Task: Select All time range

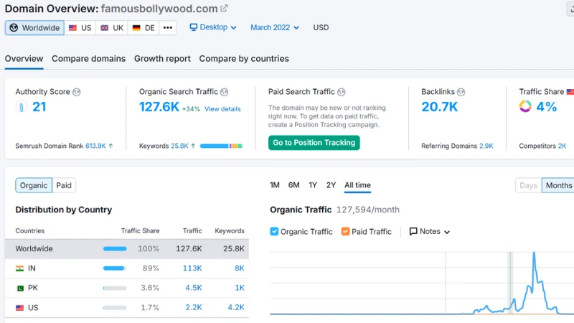Action: [357, 185]
